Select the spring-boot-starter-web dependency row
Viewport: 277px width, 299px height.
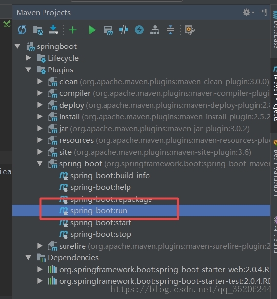pos(141,270)
